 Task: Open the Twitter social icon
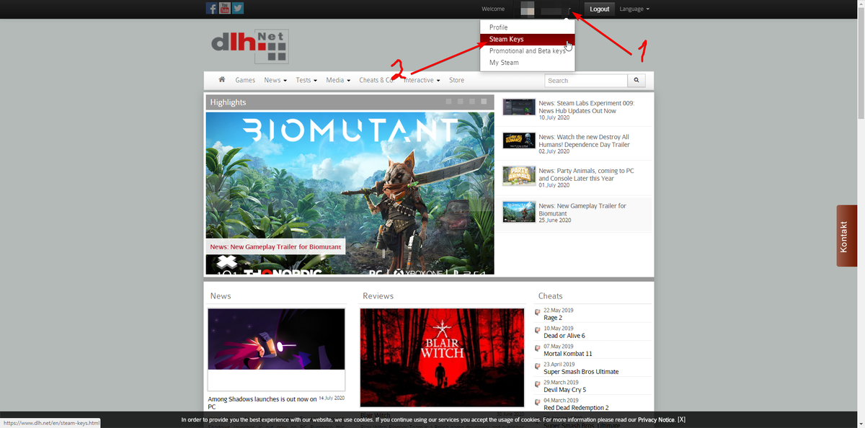[x=238, y=9]
